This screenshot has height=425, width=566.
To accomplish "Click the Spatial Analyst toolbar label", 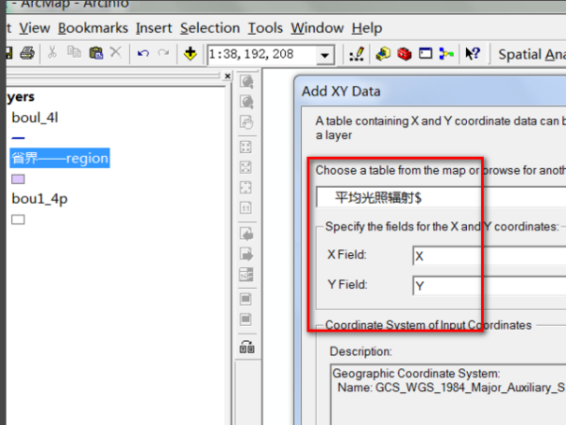I will 531,55.
